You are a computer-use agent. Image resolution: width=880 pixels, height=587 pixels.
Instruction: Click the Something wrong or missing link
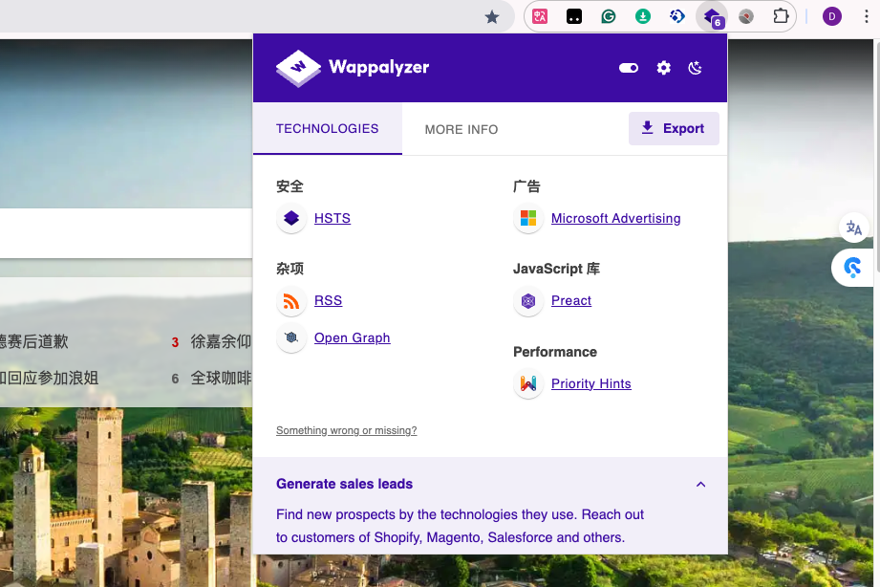pyautogui.click(x=346, y=430)
